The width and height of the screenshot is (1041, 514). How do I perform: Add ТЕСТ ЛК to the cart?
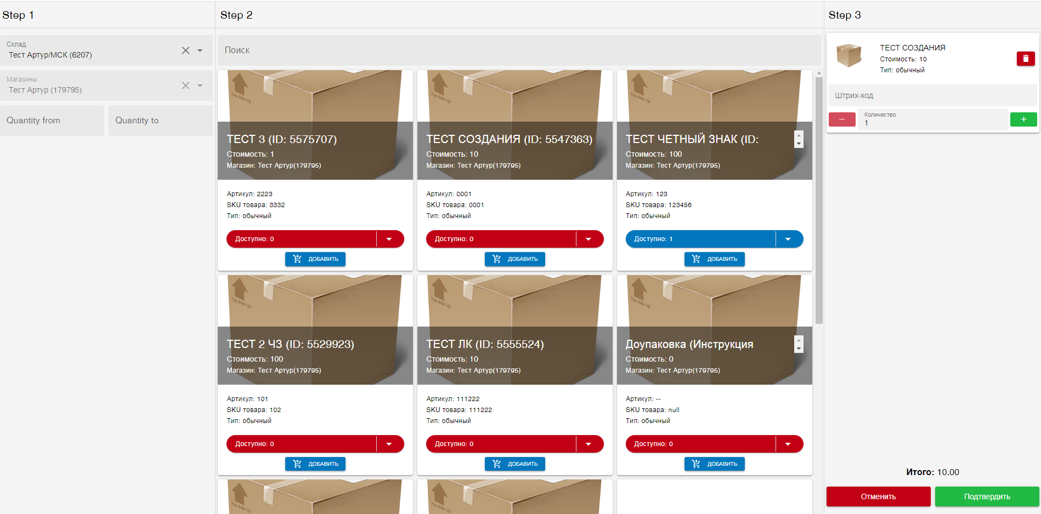click(x=515, y=464)
